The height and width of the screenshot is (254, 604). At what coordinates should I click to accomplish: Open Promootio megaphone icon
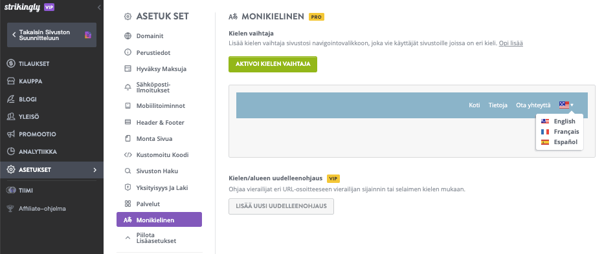[11, 134]
